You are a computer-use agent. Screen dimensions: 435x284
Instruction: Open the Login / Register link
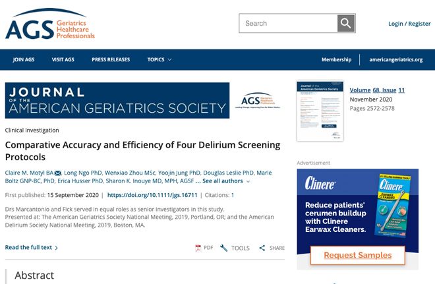pos(409,24)
